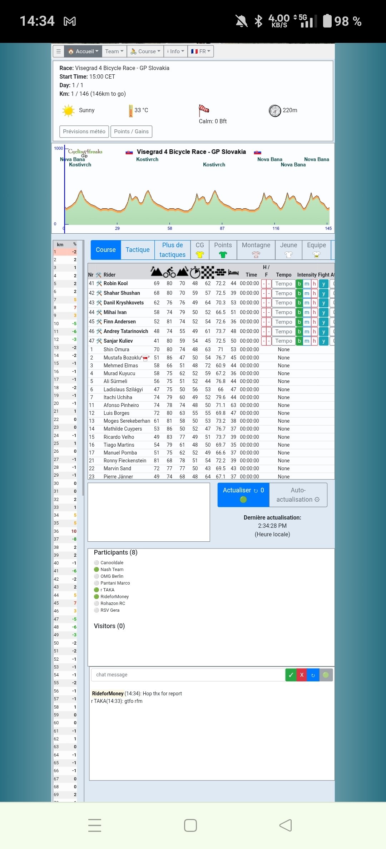
Task: Expand the Info dropdown
Action: [x=175, y=51]
